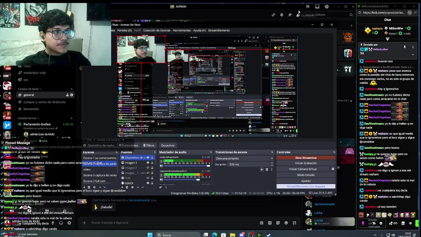
Task: Collapse Canales de texto category
Action: click(x=30, y=89)
